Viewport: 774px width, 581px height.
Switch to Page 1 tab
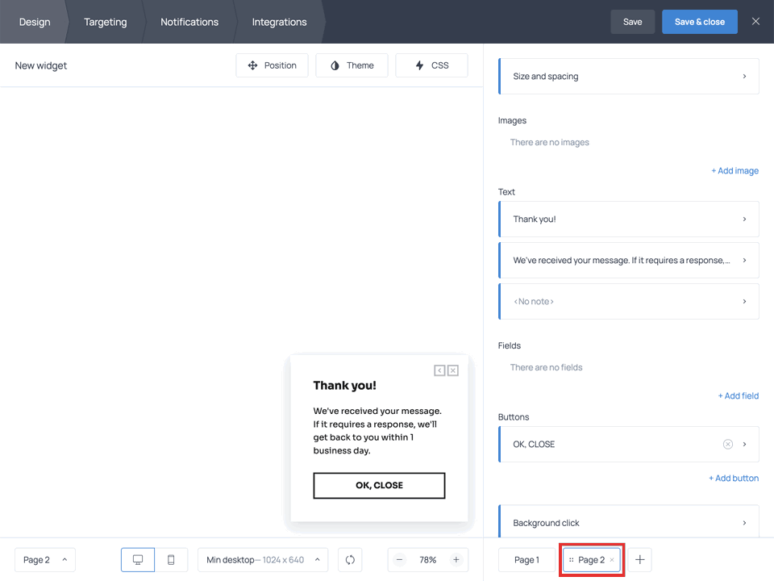click(526, 560)
